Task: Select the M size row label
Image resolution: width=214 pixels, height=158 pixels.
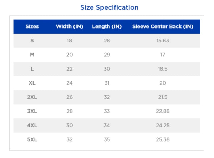Action: click(x=32, y=55)
